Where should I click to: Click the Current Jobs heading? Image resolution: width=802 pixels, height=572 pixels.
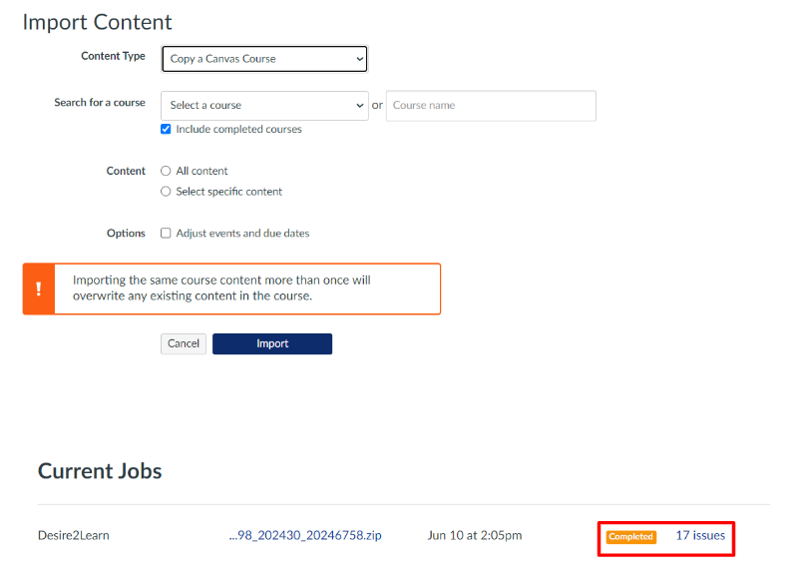100,471
